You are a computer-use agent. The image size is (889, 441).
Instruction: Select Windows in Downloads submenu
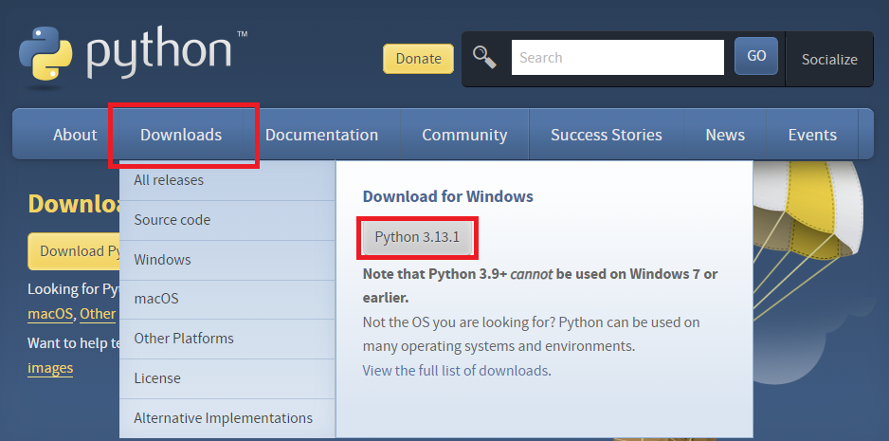point(227,260)
